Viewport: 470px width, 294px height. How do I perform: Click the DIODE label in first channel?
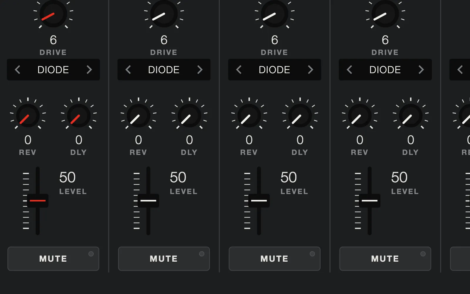(53, 70)
